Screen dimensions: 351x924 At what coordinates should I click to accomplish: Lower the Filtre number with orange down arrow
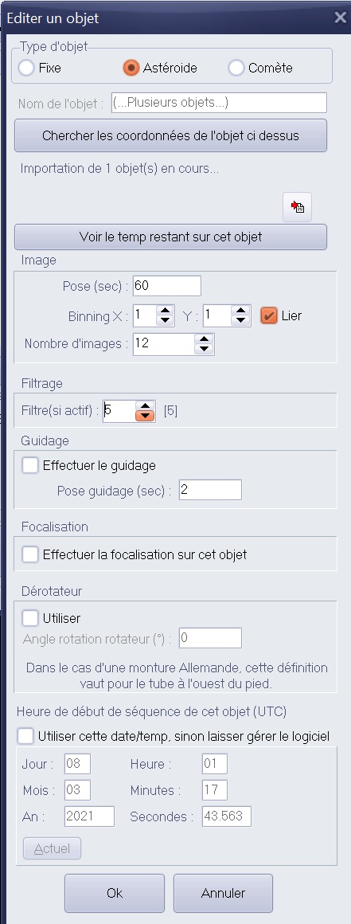(146, 416)
